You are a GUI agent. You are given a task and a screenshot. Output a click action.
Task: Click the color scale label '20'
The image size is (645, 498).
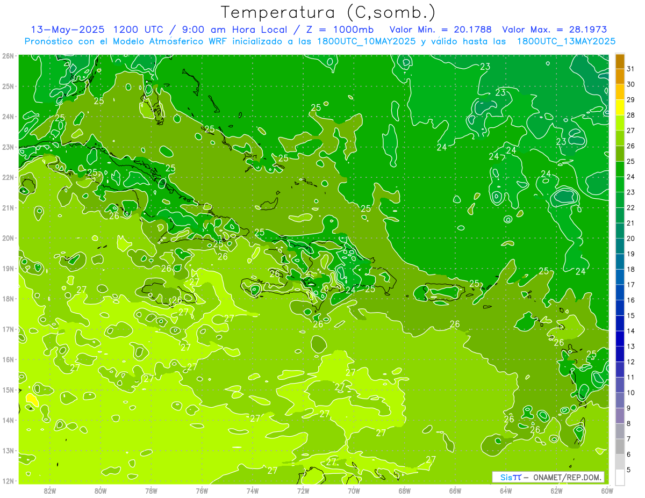(630, 239)
